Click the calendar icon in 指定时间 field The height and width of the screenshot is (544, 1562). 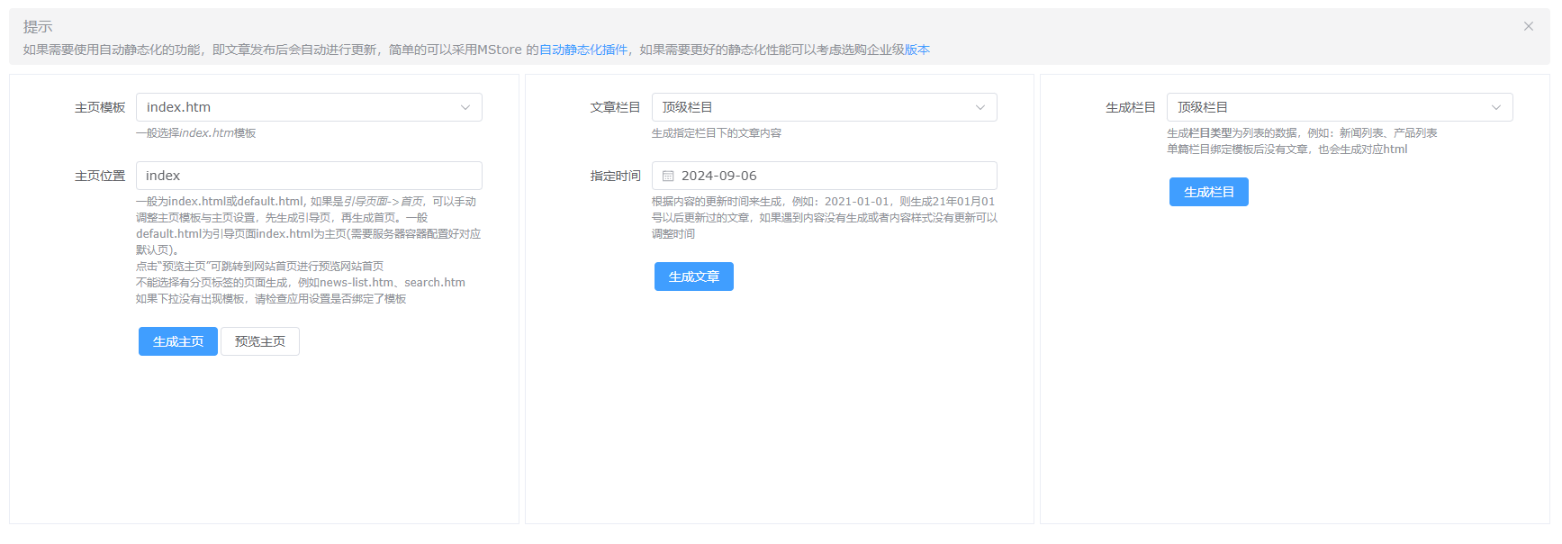point(668,176)
